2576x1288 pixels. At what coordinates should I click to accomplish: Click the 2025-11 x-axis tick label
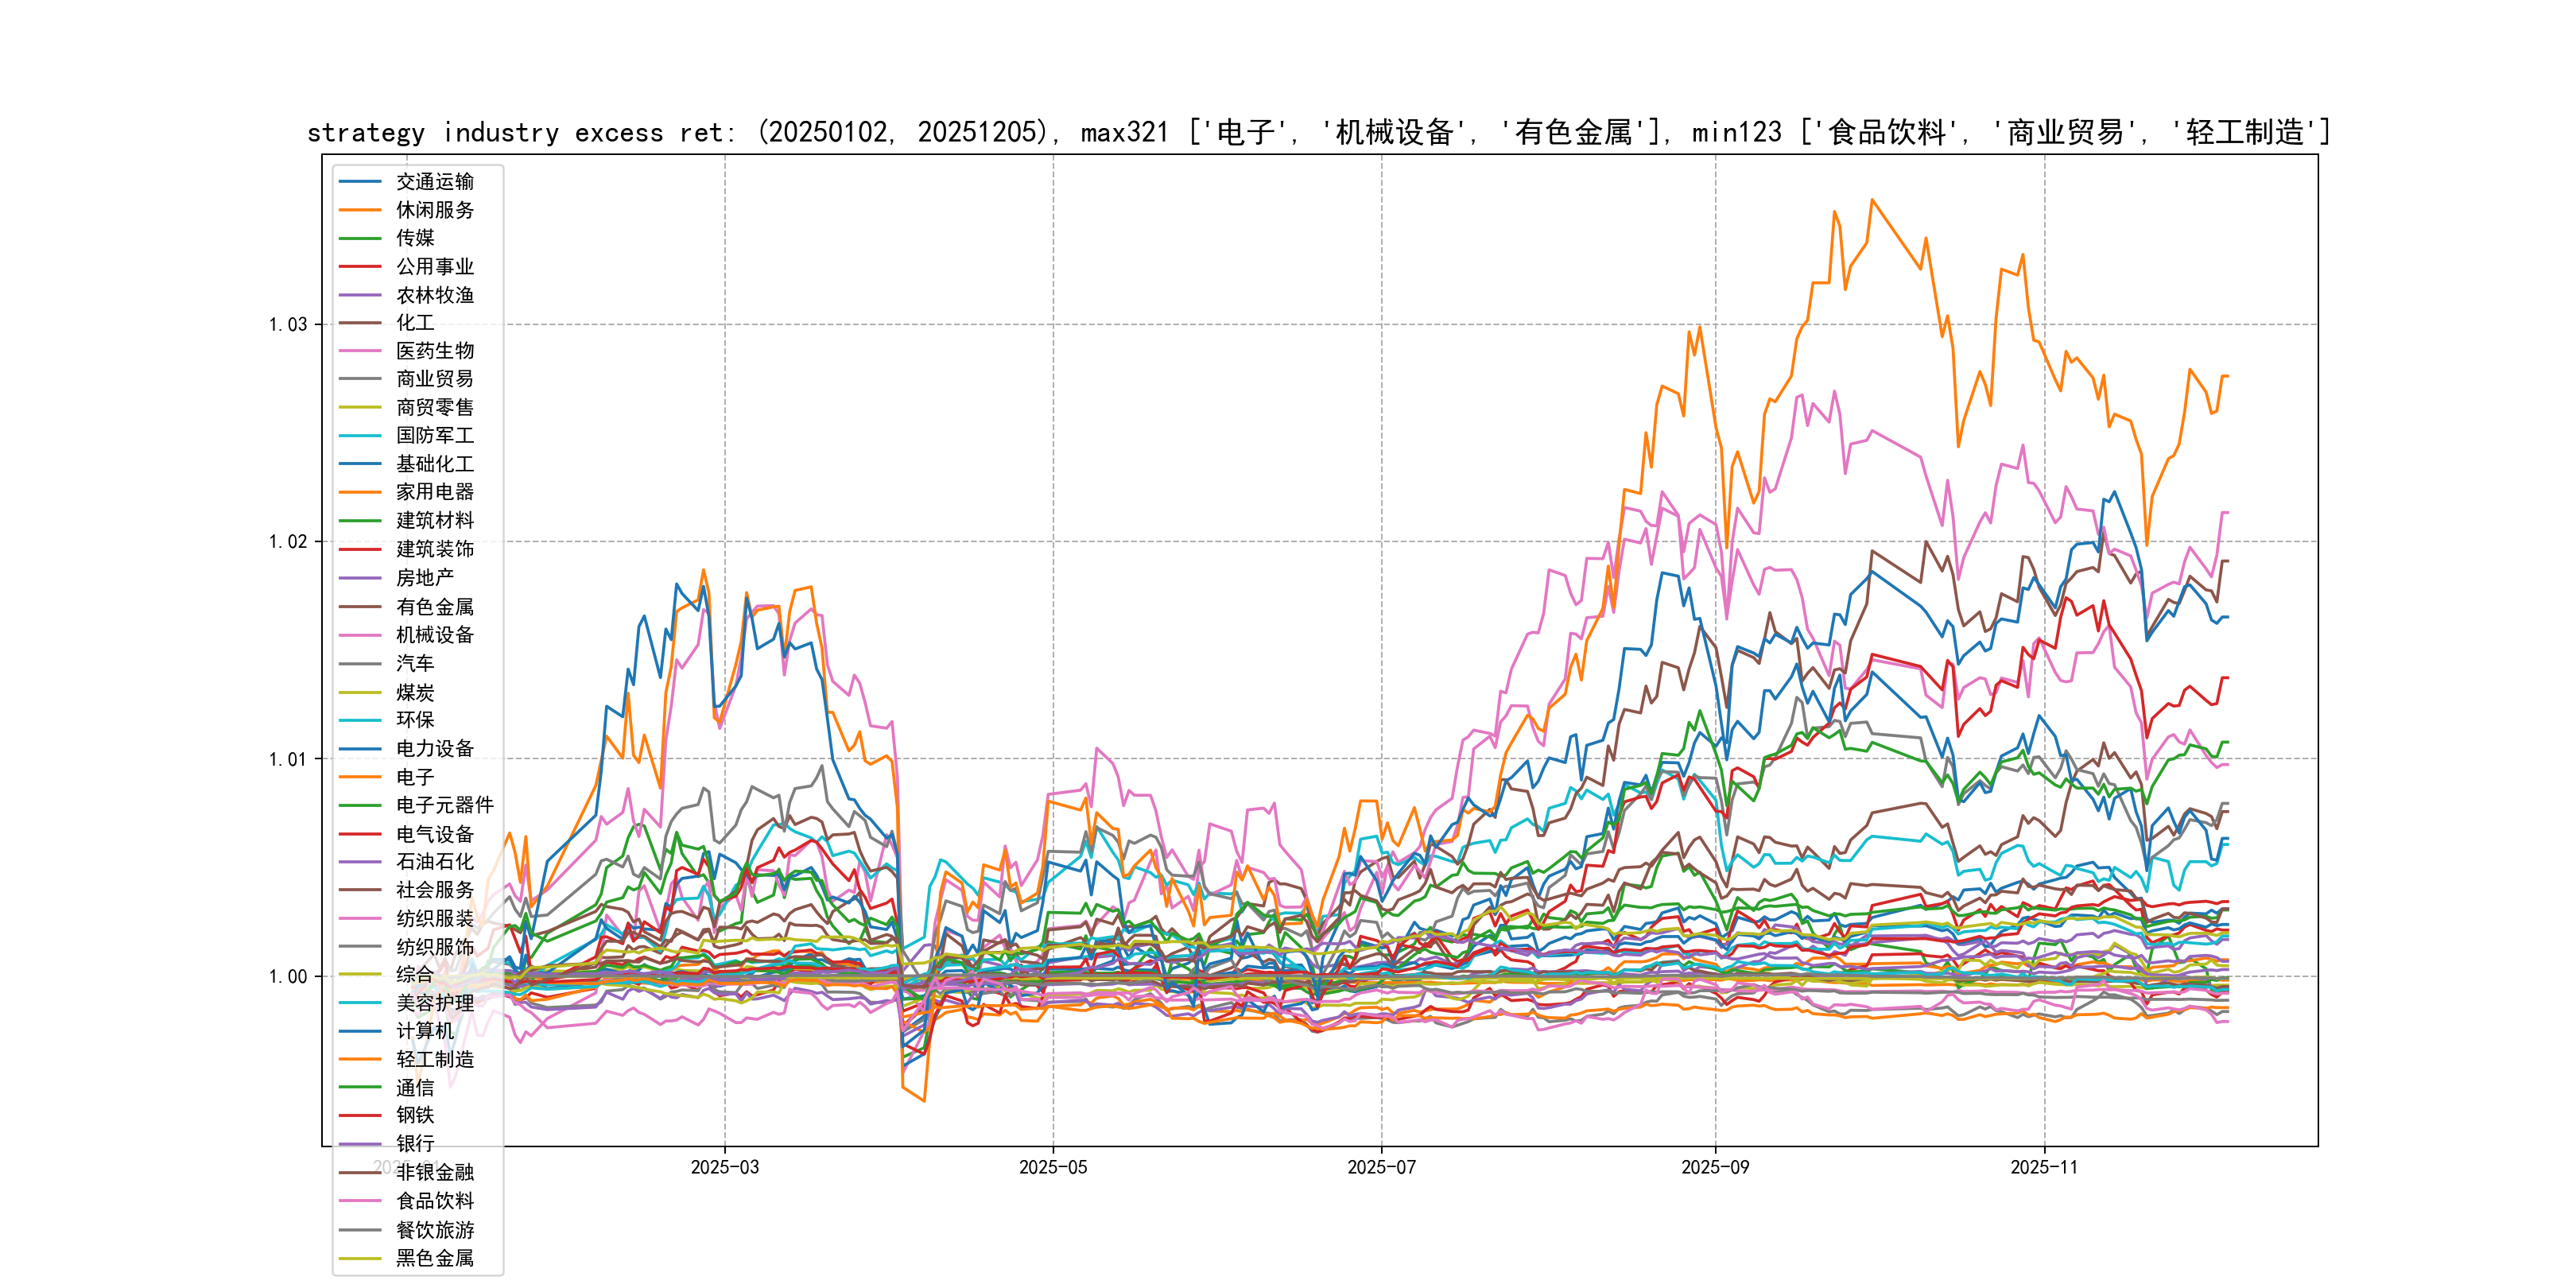tap(2044, 1168)
